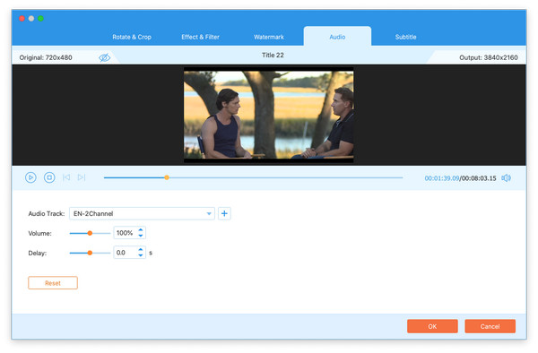Screen dimensions: 538x353
Task: Close the window with red button
Action: pyautogui.click(x=22, y=19)
